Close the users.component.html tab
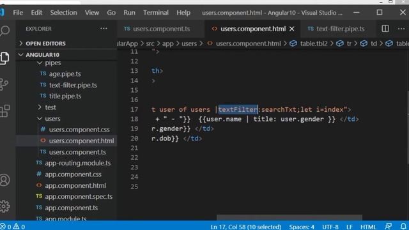This screenshot has width=409, height=230. (292, 29)
